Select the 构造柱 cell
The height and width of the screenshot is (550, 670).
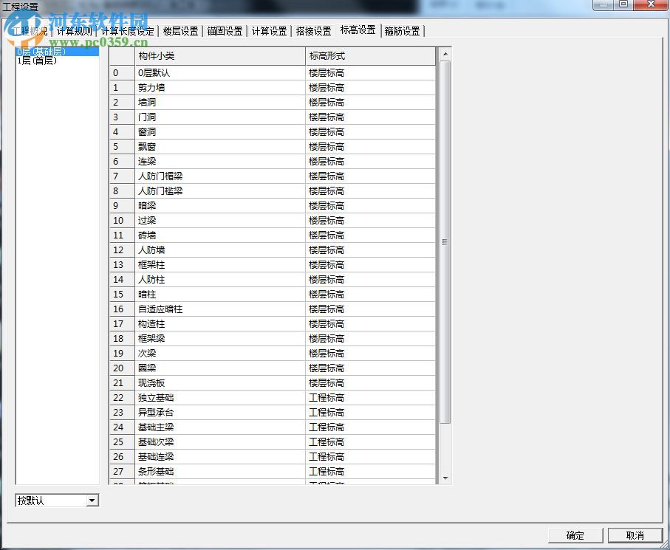[220, 324]
